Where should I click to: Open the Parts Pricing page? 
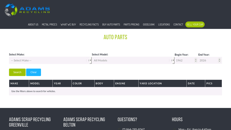131,25
